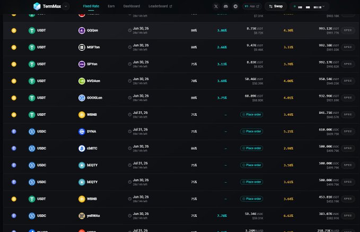
Task: Click the SPEC badge in DYNA row
Action: tap(348, 131)
